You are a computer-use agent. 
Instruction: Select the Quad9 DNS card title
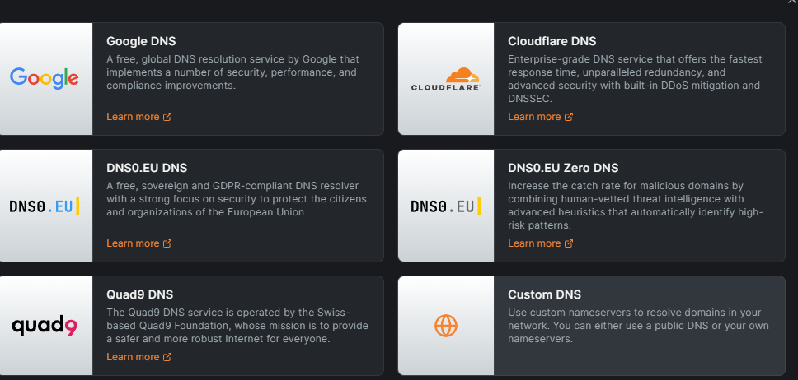(139, 294)
